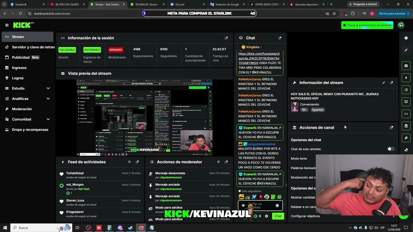Open the Stream sidebar item
The height and width of the screenshot is (232, 413).
27,37
